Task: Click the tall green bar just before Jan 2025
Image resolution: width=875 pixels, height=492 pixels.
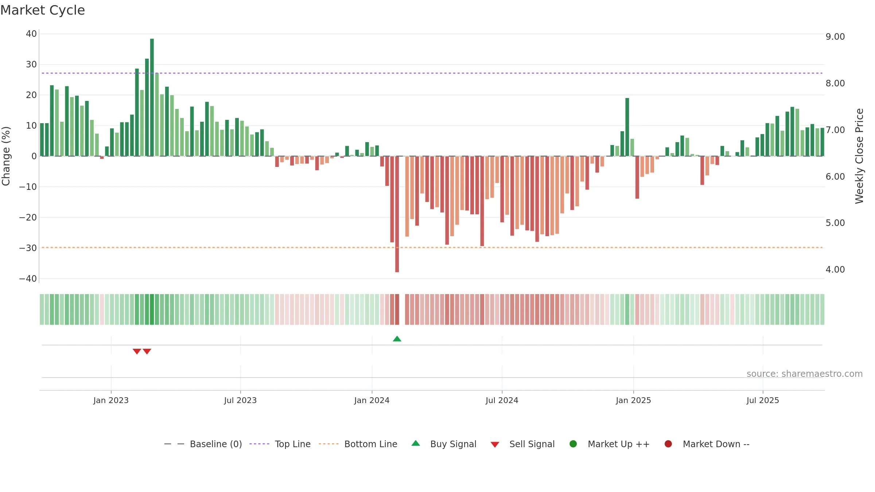Action: click(627, 127)
